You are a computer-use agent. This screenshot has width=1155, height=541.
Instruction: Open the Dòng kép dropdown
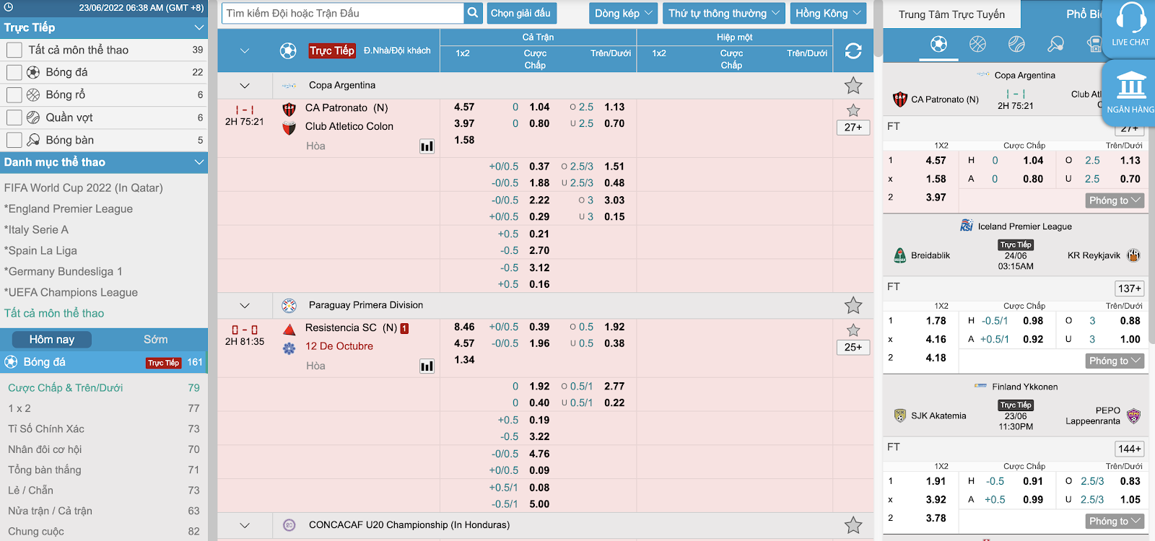click(x=624, y=13)
